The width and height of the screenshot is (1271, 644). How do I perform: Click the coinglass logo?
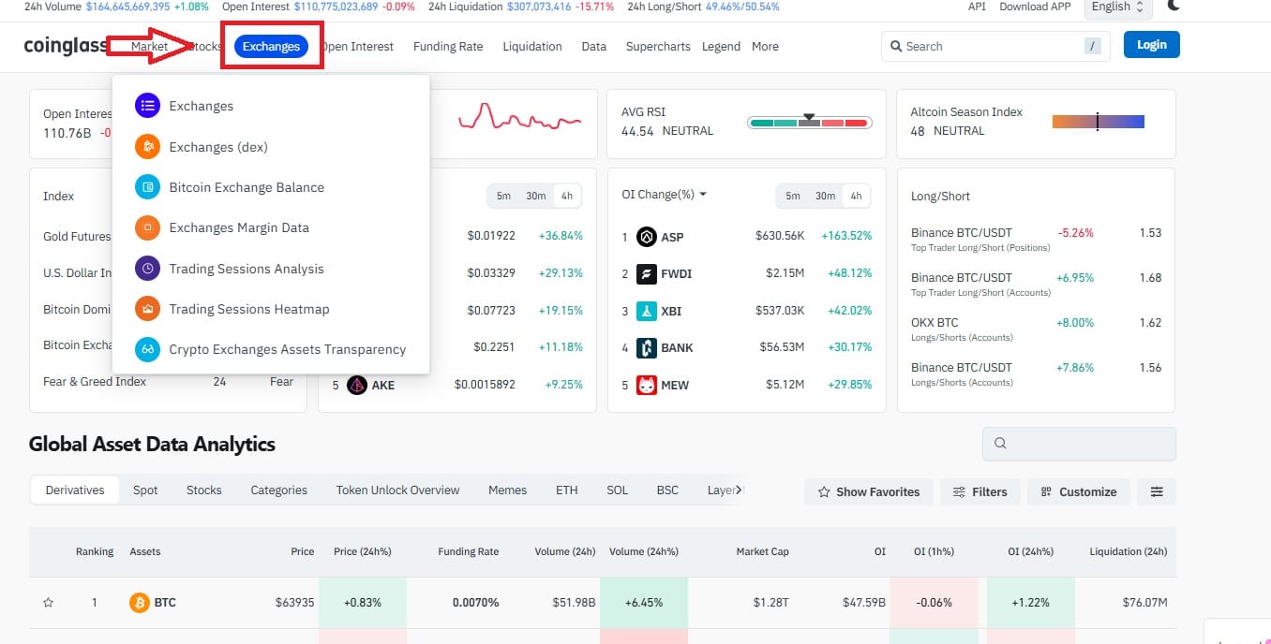pos(66,46)
